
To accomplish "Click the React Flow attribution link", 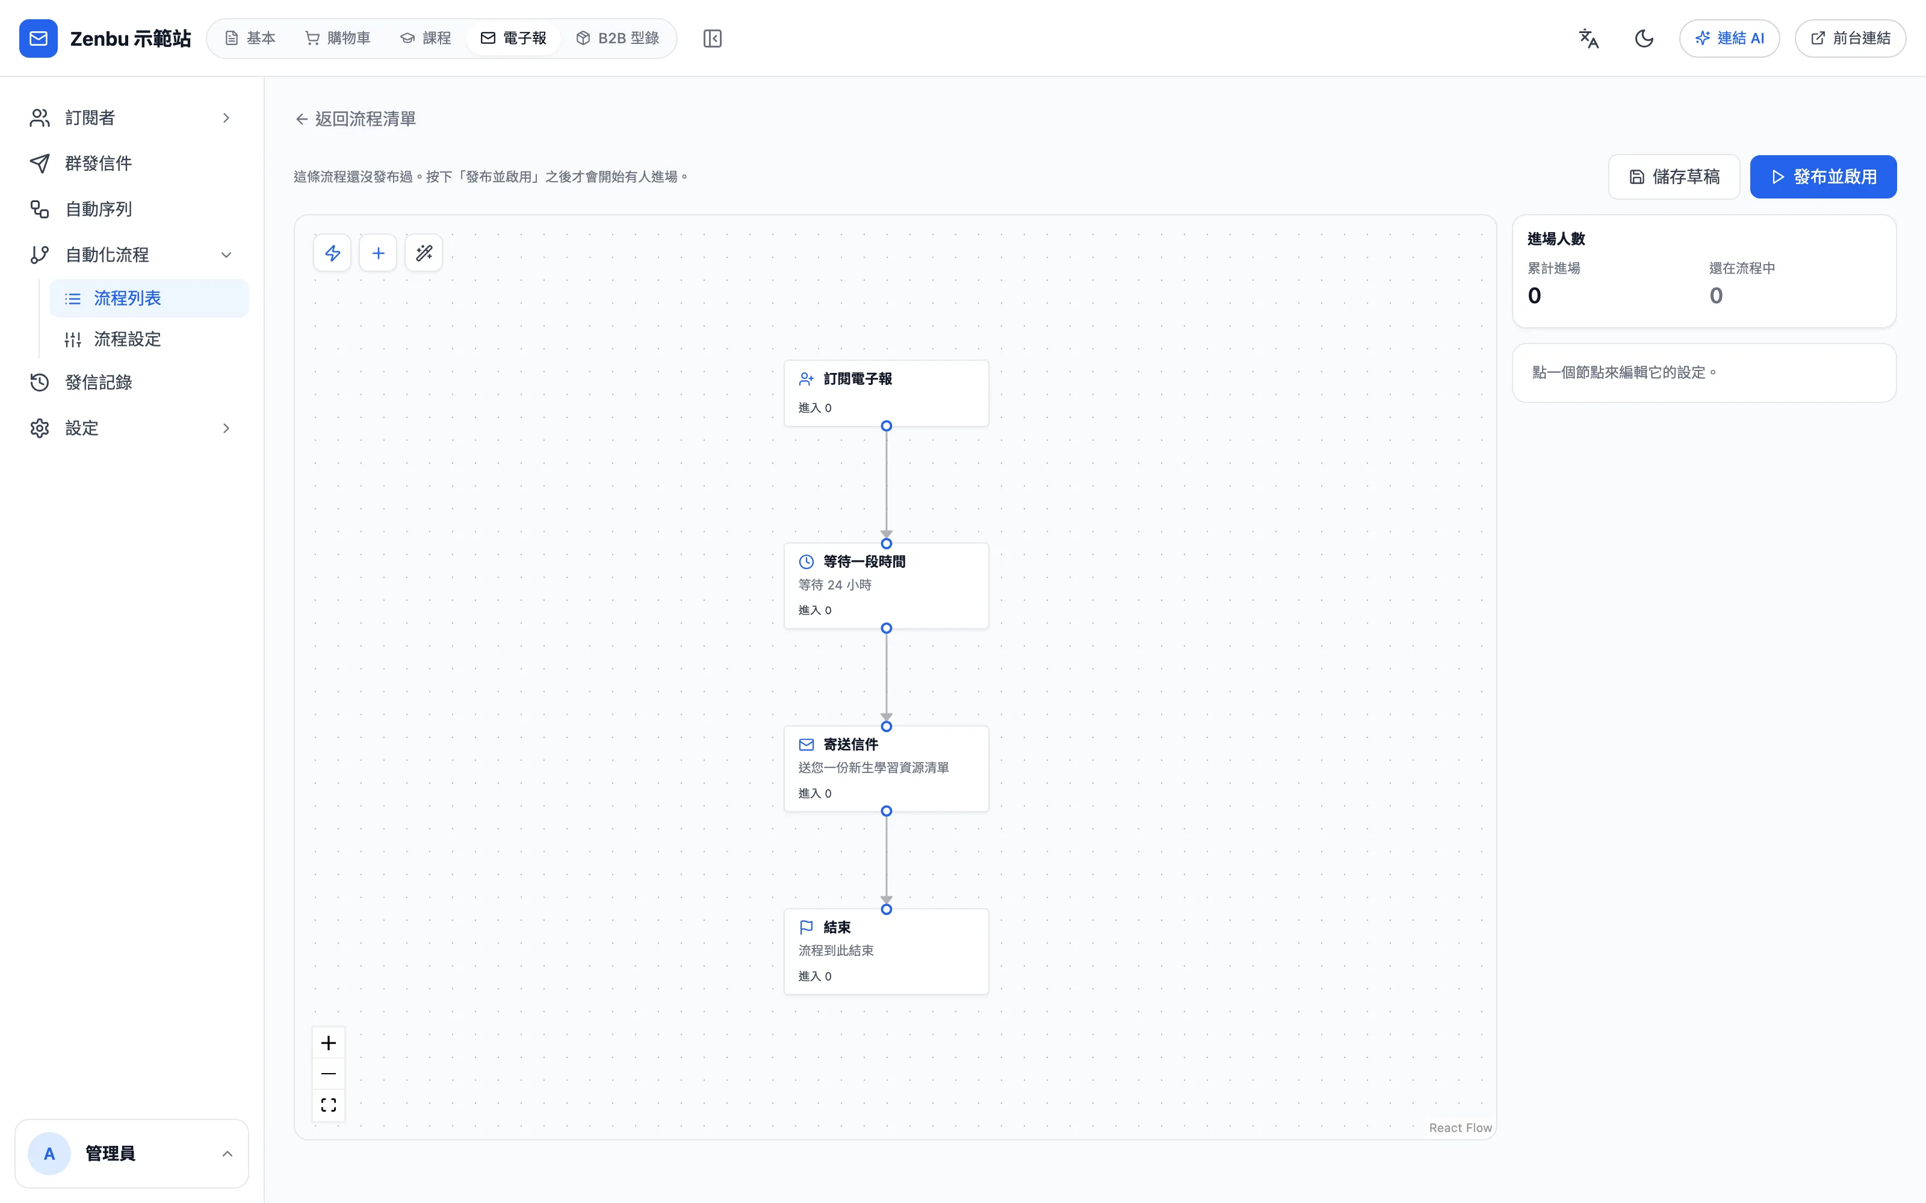I will (x=1460, y=1127).
